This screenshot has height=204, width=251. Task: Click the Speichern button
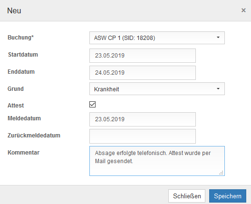coord(228,196)
